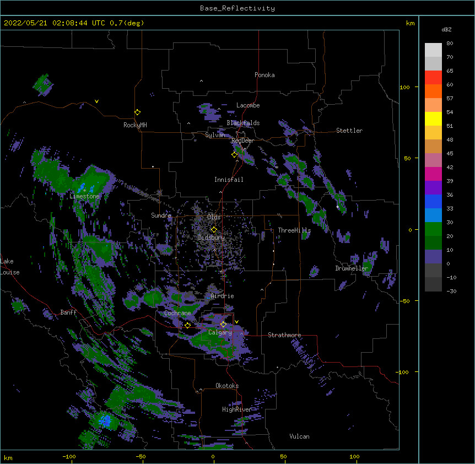The width and height of the screenshot is (475, 464).
Task: Select the bright green 20-30 dBZ swatch
Action: (x=433, y=229)
